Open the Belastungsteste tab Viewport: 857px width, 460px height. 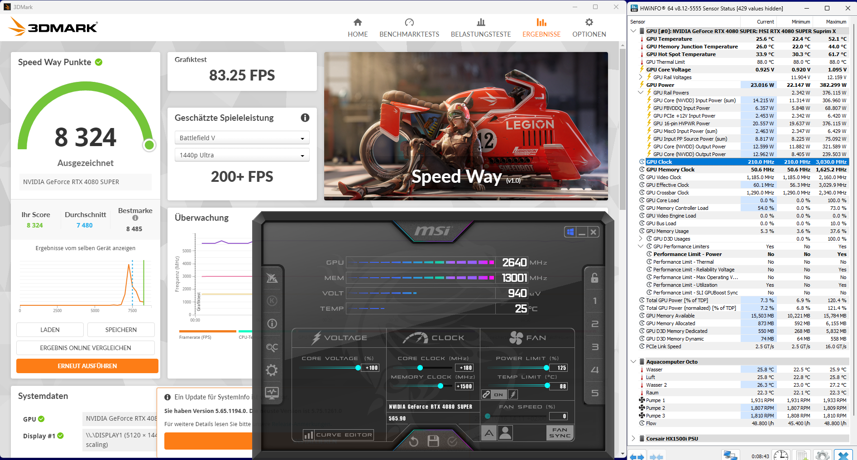point(481,28)
